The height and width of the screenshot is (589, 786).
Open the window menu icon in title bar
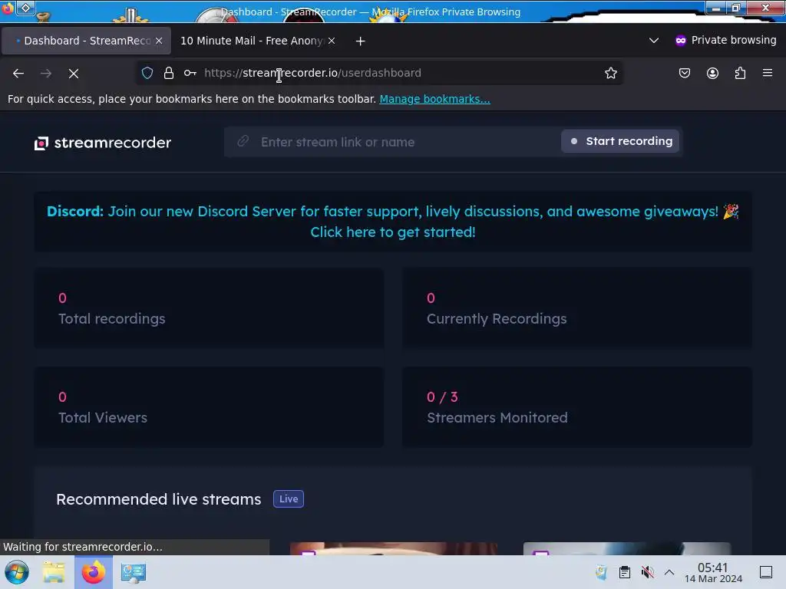[25, 8]
